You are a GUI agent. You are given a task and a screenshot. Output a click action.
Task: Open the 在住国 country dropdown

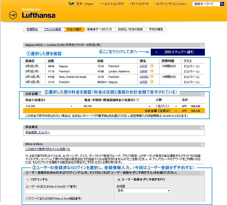coord(144,190)
